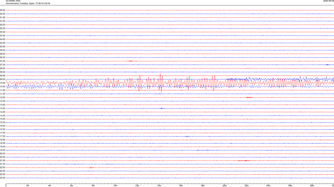
Task: Select the 03:00 trace time label
Action: point(2,32)
